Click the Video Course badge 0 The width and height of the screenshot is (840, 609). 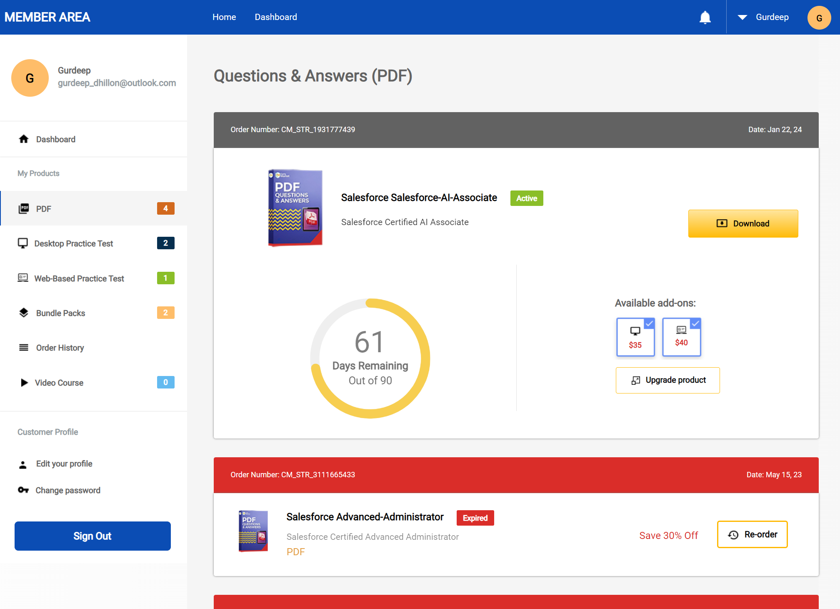tap(165, 382)
